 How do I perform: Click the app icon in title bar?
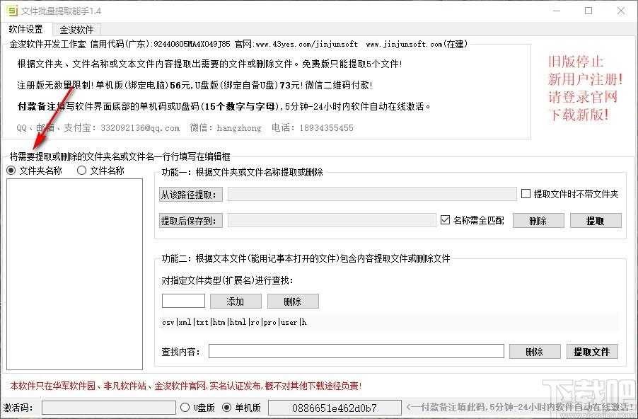[x=12, y=11]
